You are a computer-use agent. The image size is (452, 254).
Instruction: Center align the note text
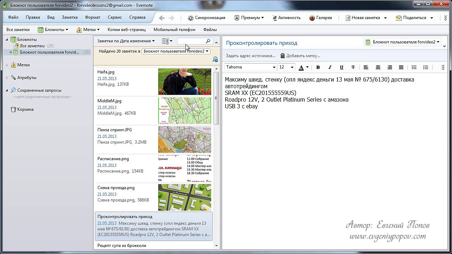pos(378,67)
